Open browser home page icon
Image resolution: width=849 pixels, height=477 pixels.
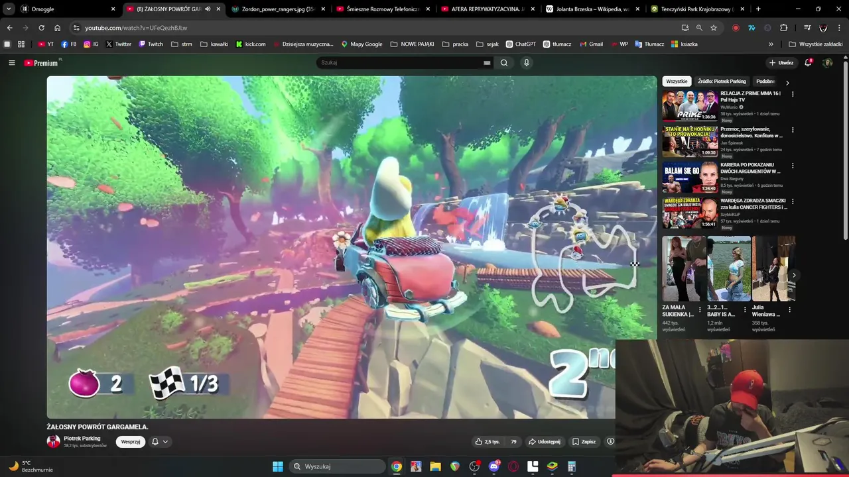click(58, 28)
